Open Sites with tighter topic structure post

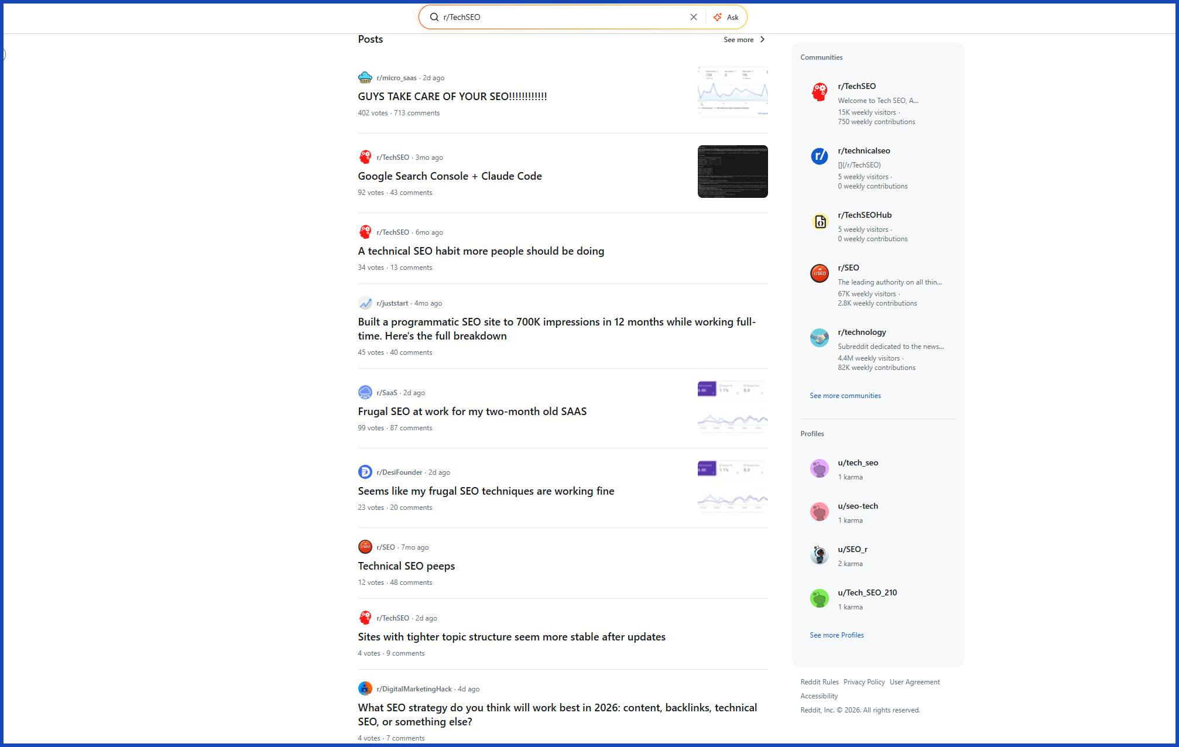tap(512, 636)
